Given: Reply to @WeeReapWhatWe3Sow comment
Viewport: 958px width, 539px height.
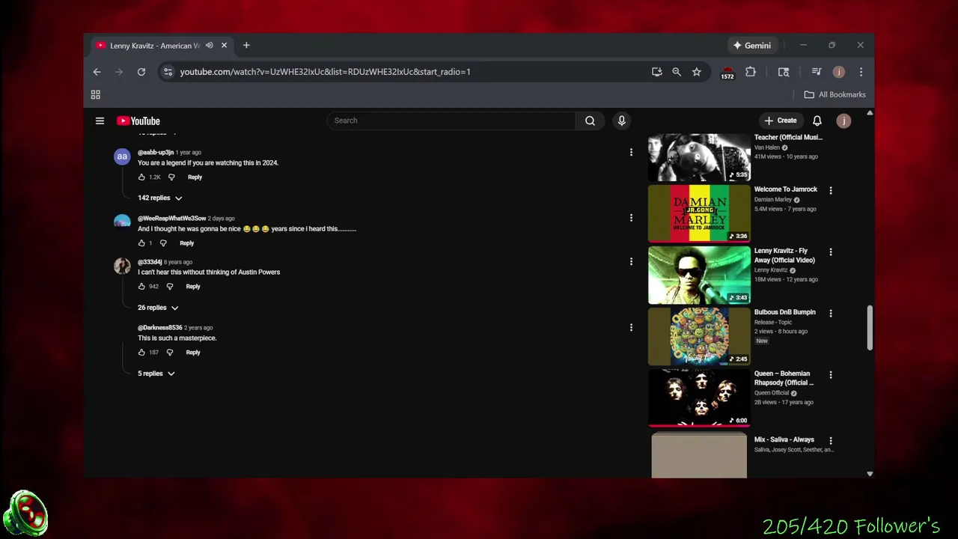Looking at the screenshot, I should pos(186,243).
